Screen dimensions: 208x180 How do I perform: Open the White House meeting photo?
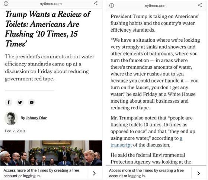[x=51, y=153]
